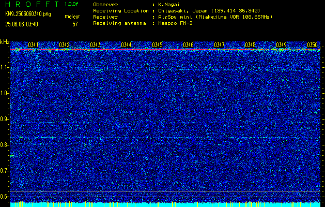Screen dimensions: 325x207
Task: Click the 0.9 frequency axis label
Action: [4, 119]
